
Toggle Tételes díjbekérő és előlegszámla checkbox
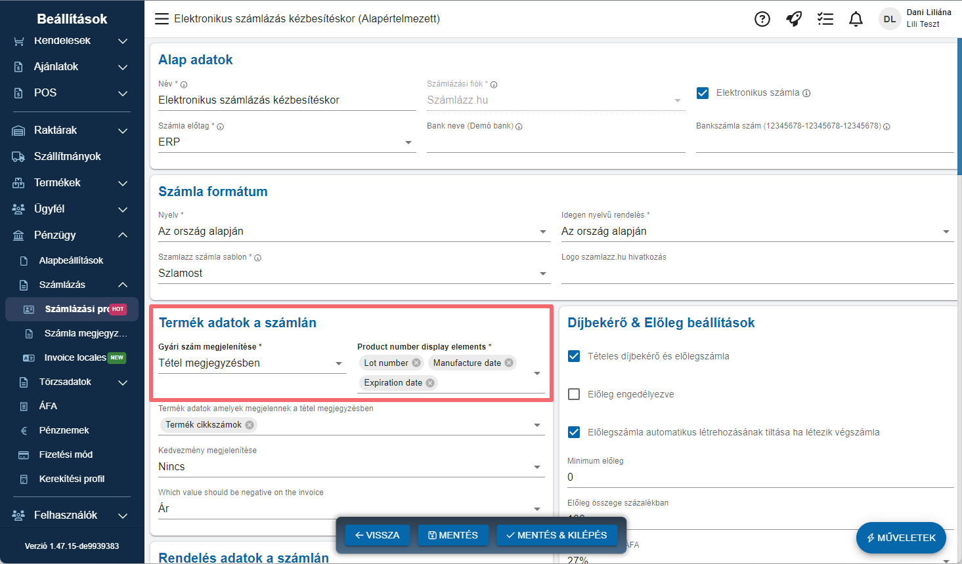pos(574,356)
